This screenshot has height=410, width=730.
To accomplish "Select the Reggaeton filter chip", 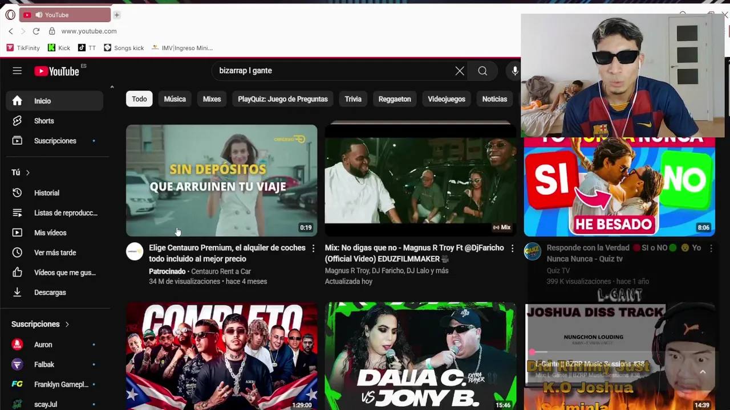I will [395, 99].
